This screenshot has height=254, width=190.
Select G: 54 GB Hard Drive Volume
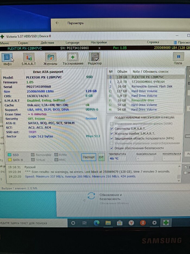pos(146,105)
